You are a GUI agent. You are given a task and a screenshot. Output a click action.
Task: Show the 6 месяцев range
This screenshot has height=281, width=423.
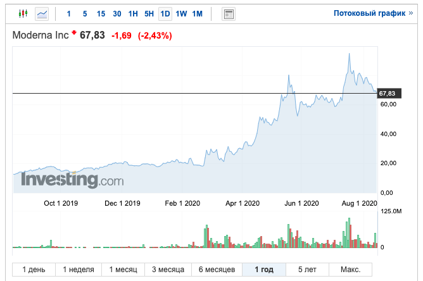pyautogui.click(x=217, y=270)
